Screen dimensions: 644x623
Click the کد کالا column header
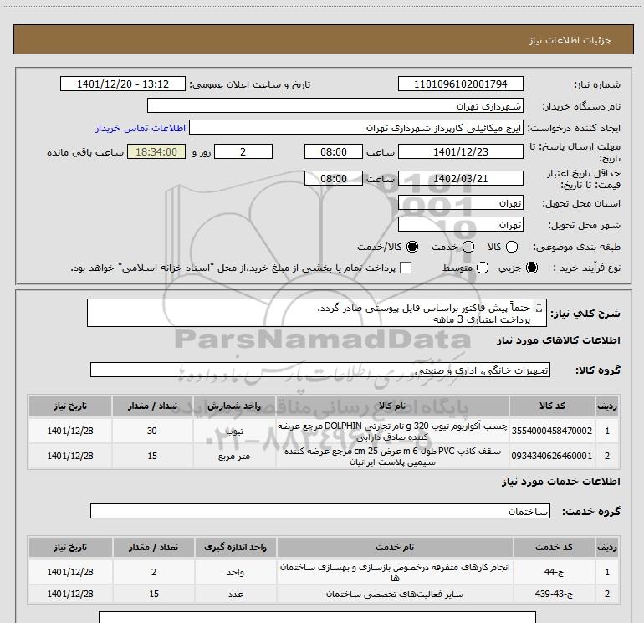pos(552,406)
